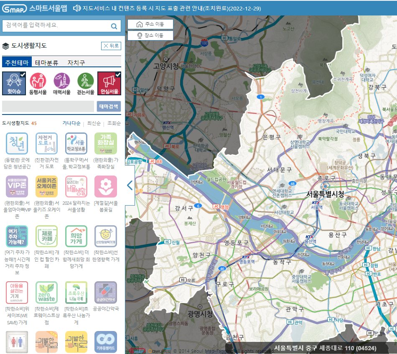
Task: Sort list by 가나다순
Action: coord(71,123)
